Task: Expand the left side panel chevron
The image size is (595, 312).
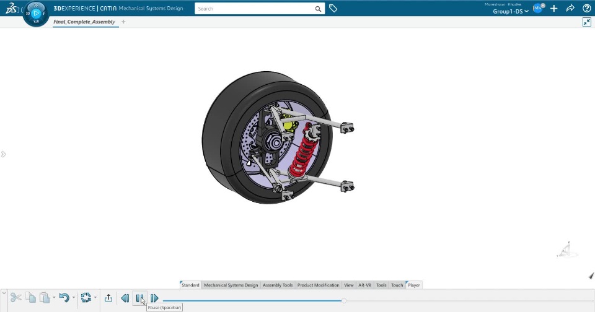Action: click(4, 154)
